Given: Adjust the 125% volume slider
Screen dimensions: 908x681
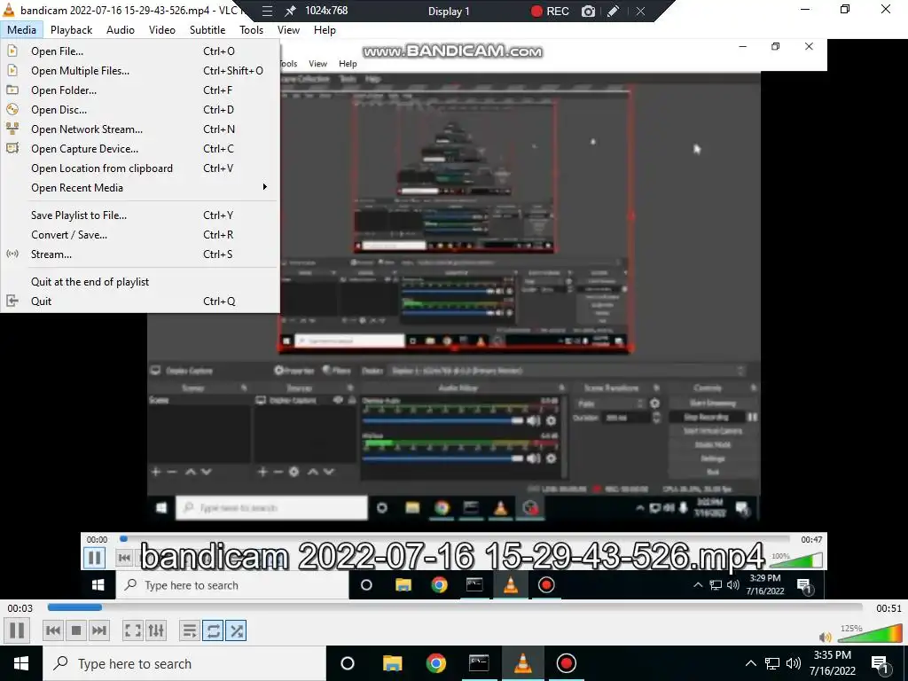Looking at the screenshot, I should click(x=870, y=634).
